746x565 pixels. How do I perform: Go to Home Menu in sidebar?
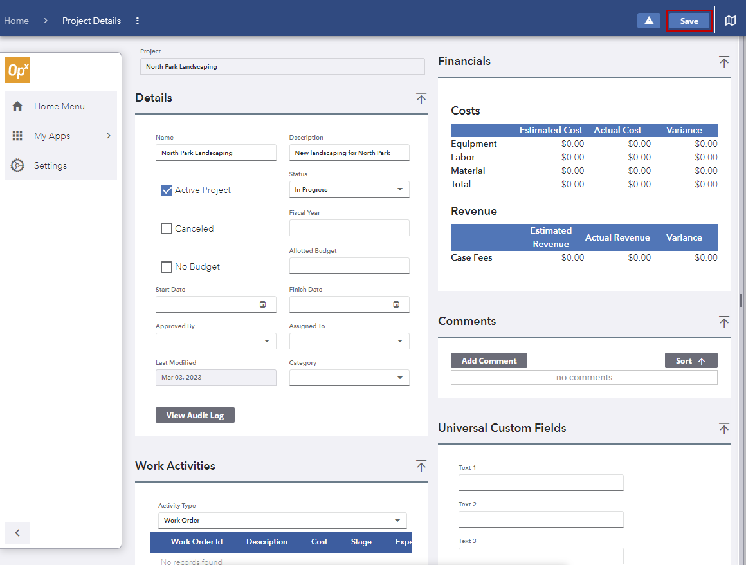[59, 106]
